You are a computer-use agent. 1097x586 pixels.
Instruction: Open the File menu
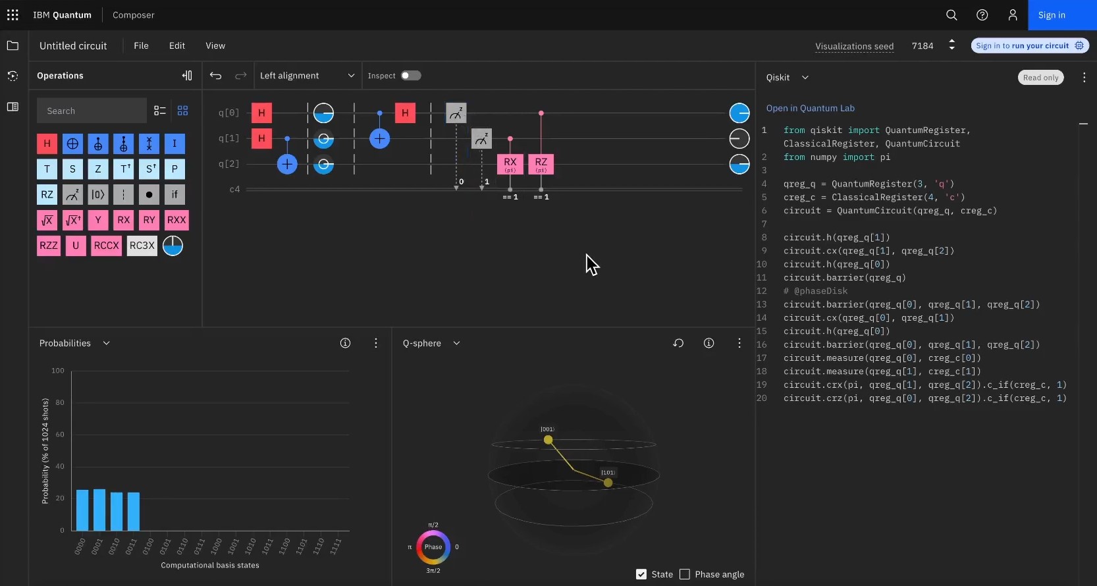coord(141,45)
